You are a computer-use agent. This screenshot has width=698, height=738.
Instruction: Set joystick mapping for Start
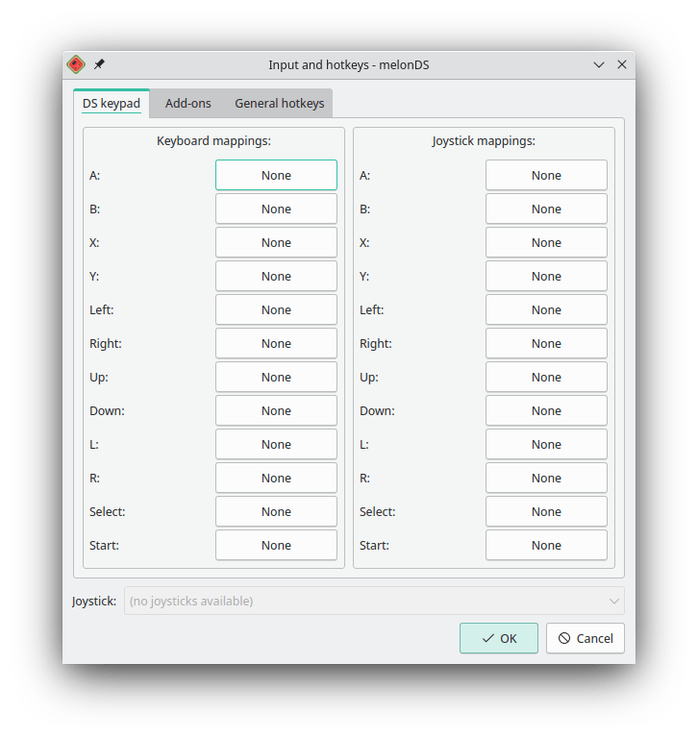[546, 546]
